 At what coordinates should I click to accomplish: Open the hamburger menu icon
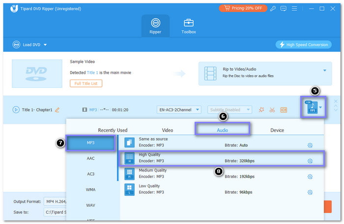pyautogui.click(x=294, y=8)
